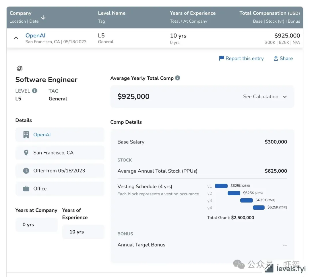Open the OpenAI link under Details

(x=42, y=135)
